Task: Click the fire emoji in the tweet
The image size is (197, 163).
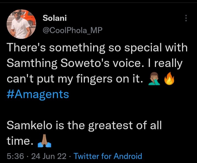Action: click(169, 78)
